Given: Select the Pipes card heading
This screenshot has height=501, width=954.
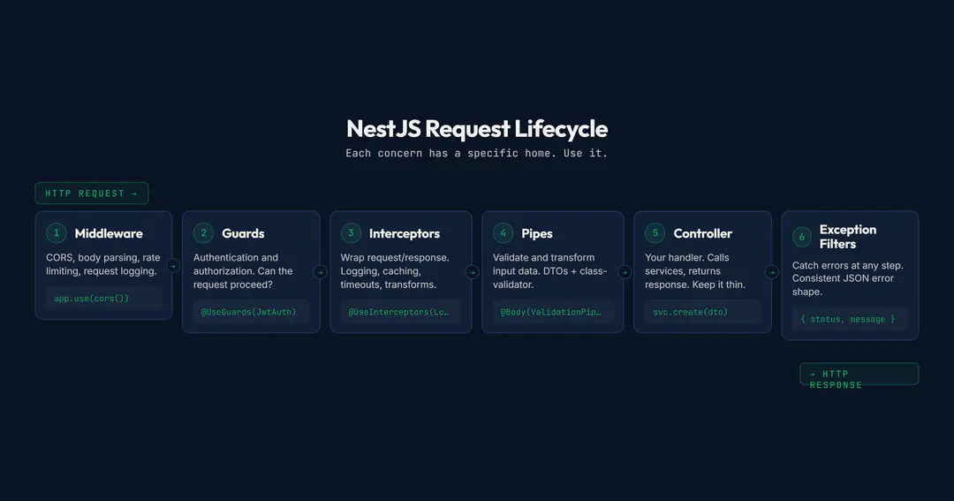Looking at the screenshot, I should pyautogui.click(x=537, y=233).
